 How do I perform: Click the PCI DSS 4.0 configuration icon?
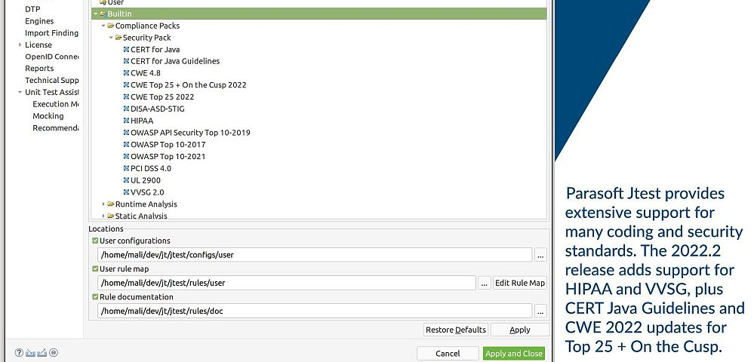coord(127,168)
